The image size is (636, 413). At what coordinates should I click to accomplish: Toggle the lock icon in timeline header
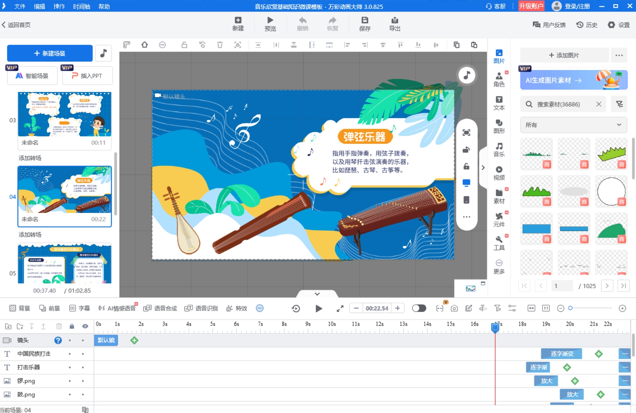click(72, 326)
